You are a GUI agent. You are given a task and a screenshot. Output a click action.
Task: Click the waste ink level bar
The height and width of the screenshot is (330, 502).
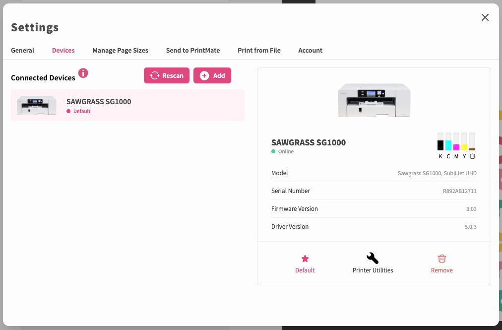(472, 141)
